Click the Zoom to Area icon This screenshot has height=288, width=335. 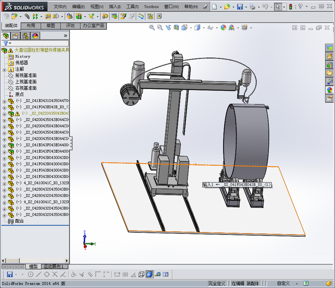(160, 27)
